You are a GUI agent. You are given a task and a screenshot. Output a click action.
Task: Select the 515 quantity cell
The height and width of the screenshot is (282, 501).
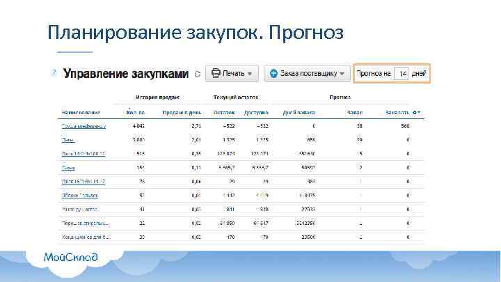click(x=141, y=154)
